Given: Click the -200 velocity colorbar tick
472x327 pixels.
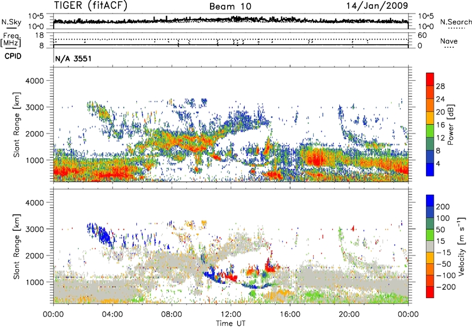Looking at the screenshot, I should [446, 287].
